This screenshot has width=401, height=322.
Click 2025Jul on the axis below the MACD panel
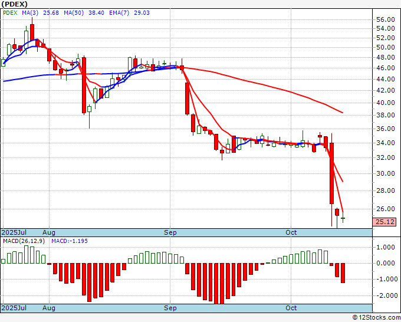[x=14, y=308]
